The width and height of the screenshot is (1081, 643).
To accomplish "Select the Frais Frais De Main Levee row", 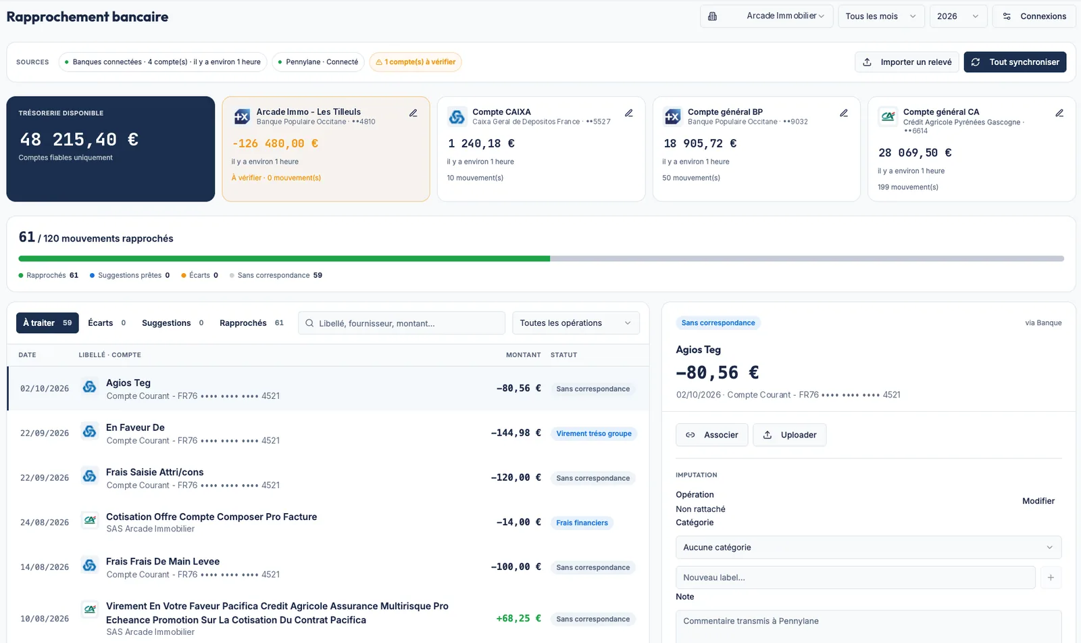I will point(328,567).
